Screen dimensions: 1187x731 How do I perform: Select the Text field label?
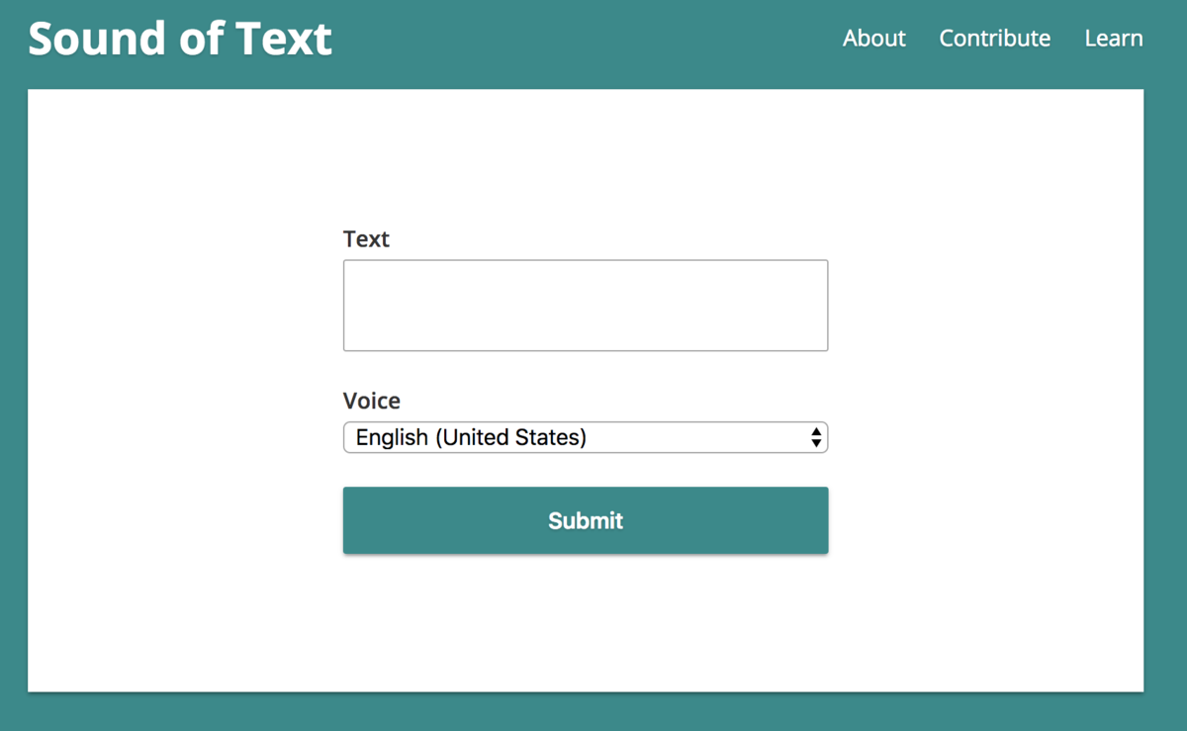[x=366, y=239]
